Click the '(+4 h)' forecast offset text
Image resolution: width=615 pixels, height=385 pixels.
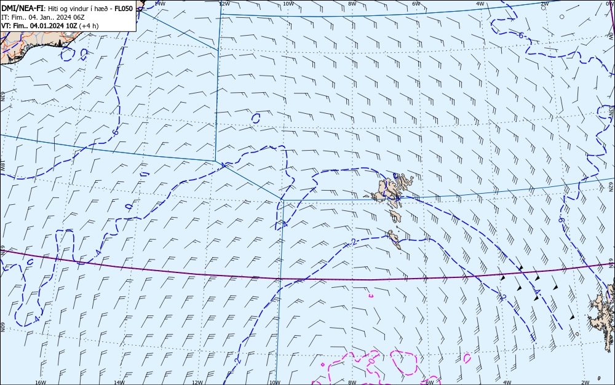tap(89, 26)
